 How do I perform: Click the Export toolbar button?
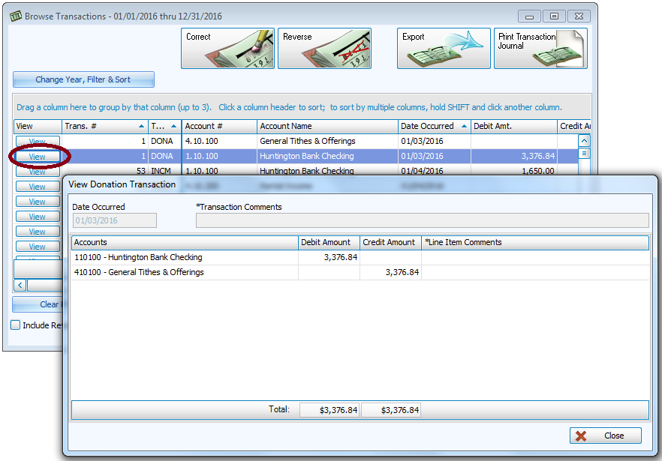pos(443,49)
